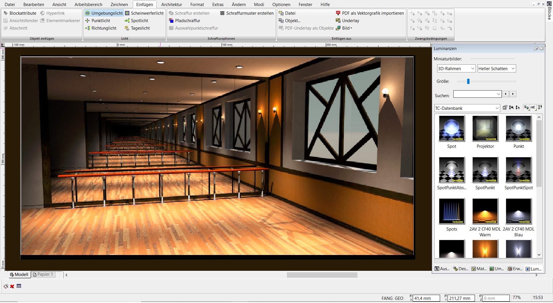
Task: Open the 3D-Rahmen thumbnail style dropdown
Action: (x=456, y=69)
